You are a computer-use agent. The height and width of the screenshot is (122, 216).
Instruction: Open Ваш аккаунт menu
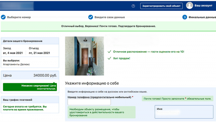click(x=203, y=6)
